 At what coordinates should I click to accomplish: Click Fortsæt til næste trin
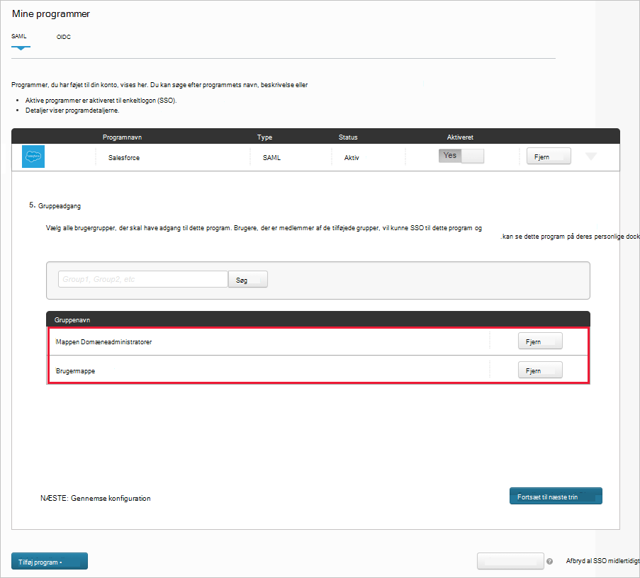pyautogui.click(x=556, y=496)
